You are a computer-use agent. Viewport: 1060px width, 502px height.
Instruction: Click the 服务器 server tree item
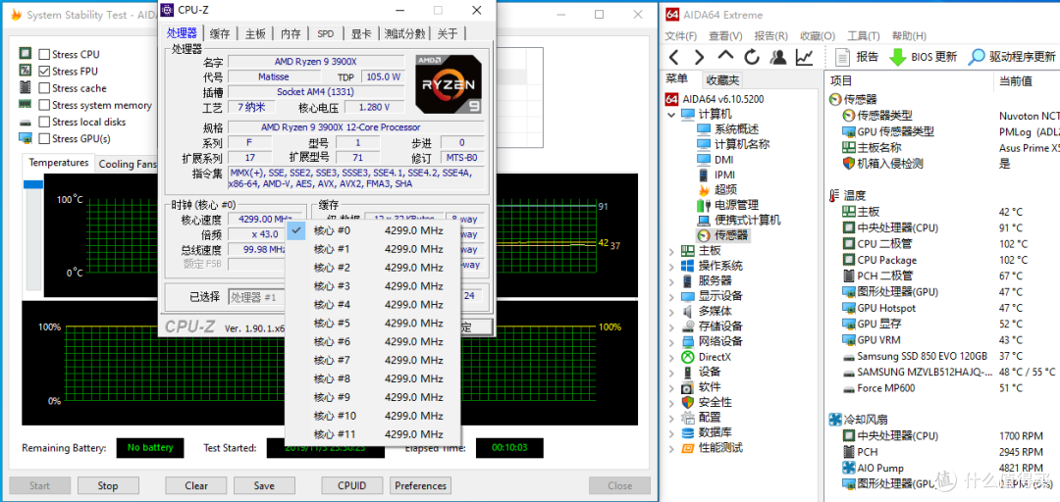[x=707, y=280]
